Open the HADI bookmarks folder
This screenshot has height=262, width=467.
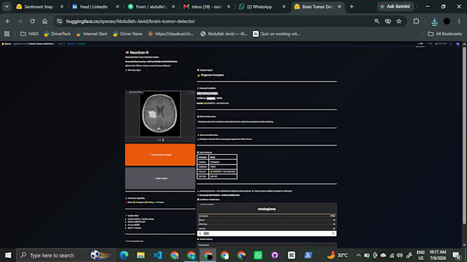(29, 34)
